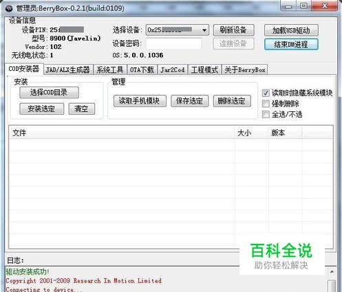
Task: Click the BerryBox app icon in title bar
Action: (x=9, y=8)
